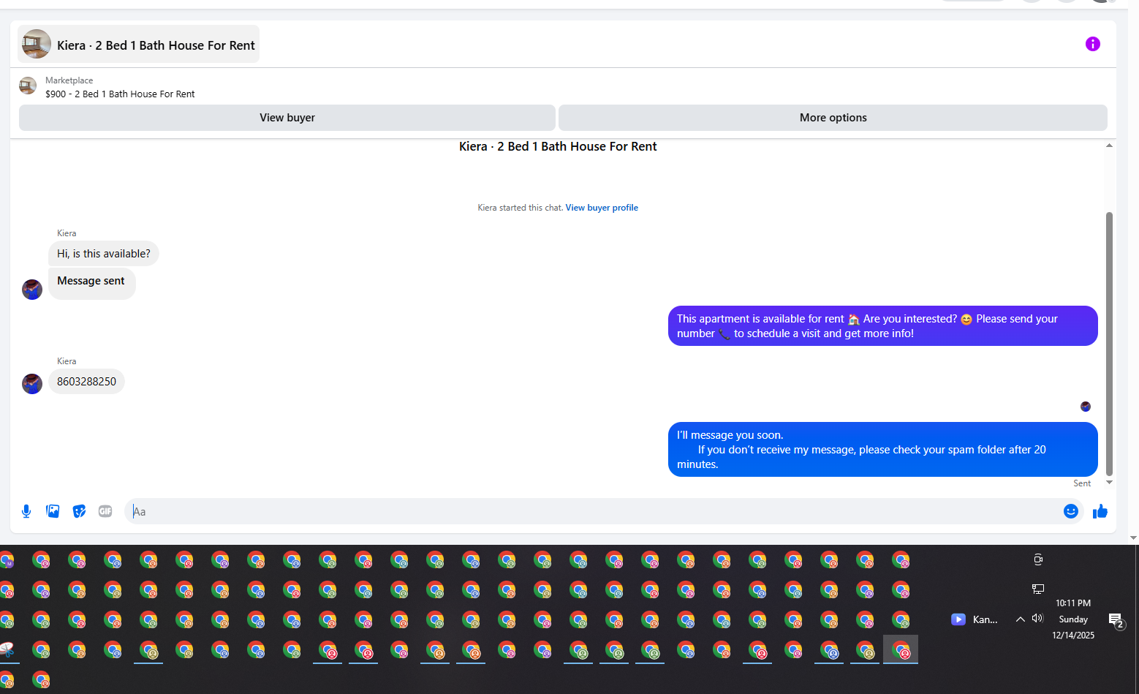This screenshot has width=1139, height=694.
Task: Click the View buyer button
Action: pyautogui.click(x=287, y=118)
